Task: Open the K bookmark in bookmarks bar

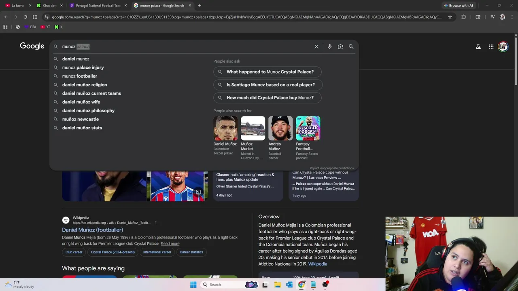Action: point(59,27)
